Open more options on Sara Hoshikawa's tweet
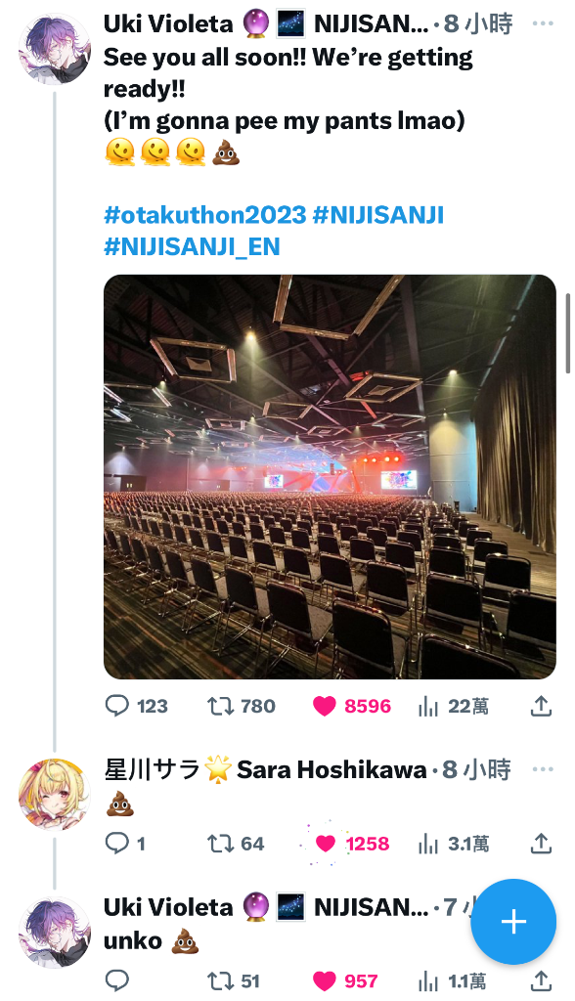Image resolution: width=575 pixels, height=1001 pixels. (543, 769)
